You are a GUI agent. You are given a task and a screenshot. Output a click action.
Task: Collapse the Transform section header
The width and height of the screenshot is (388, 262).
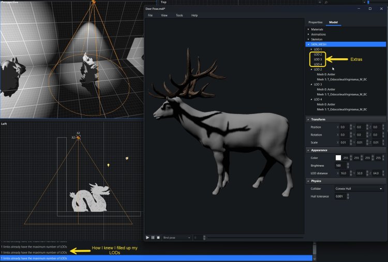[x=318, y=119]
